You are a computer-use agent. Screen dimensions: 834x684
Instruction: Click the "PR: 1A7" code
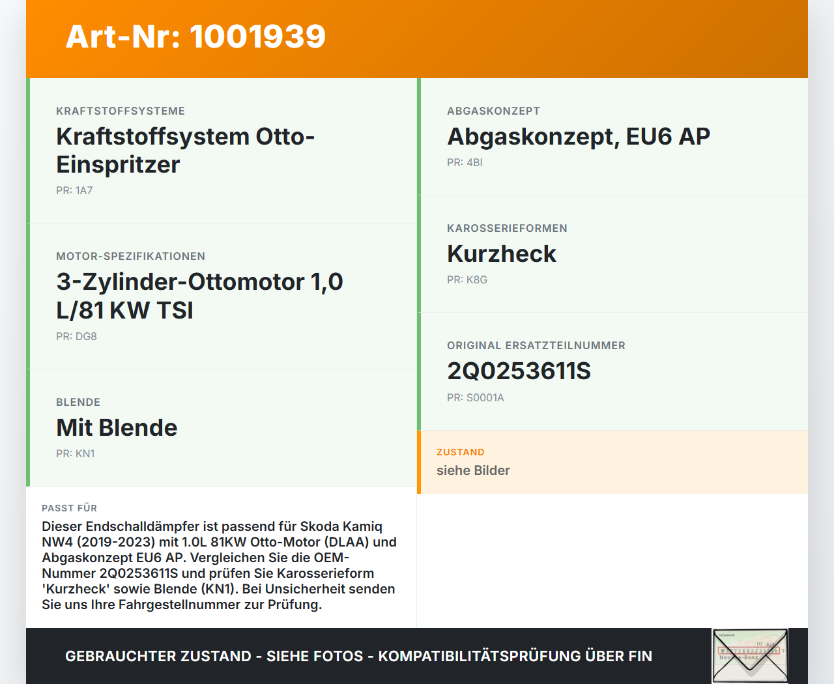click(x=74, y=190)
